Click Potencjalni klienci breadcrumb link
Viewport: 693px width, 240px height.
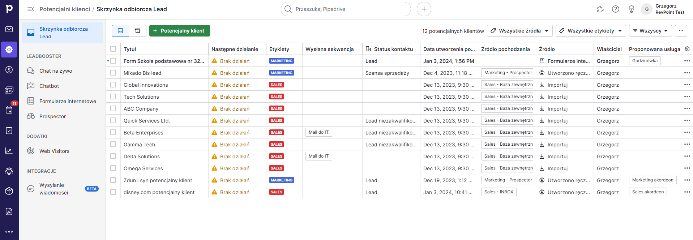tap(65, 9)
